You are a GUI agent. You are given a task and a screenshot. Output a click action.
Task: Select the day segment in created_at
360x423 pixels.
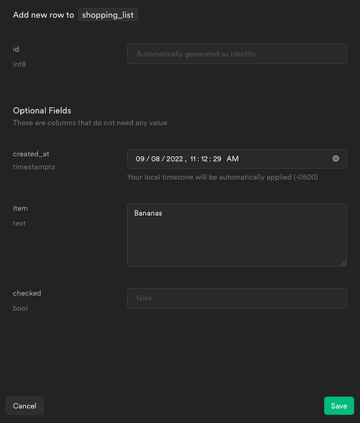click(155, 159)
